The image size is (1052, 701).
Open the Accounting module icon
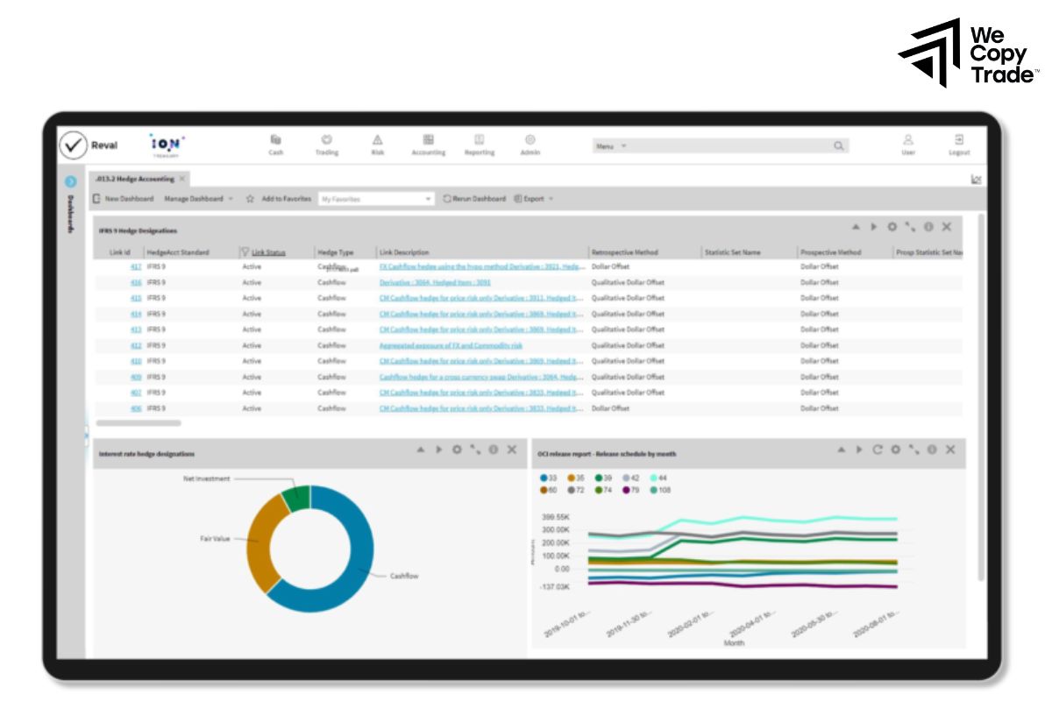[428, 140]
